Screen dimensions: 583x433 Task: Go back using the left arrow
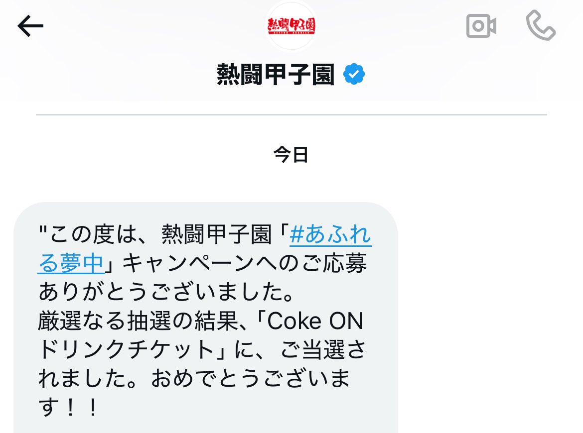[x=30, y=26]
